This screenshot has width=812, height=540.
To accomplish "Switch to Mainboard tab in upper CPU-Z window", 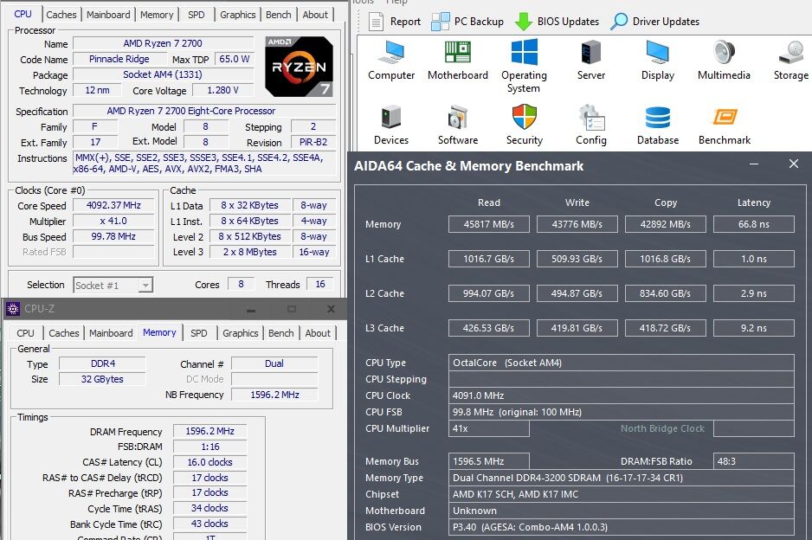I will [x=108, y=15].
